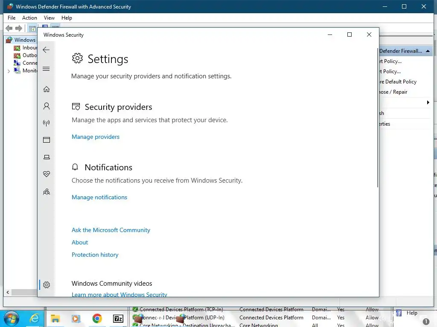Open the File menu

(x=12, y=18)
